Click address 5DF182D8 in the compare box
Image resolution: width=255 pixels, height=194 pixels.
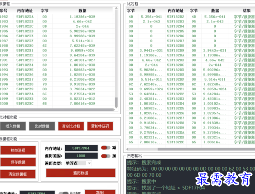(175, 45)
